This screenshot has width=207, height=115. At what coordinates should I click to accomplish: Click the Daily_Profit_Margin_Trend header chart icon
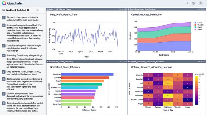point(47,9)
